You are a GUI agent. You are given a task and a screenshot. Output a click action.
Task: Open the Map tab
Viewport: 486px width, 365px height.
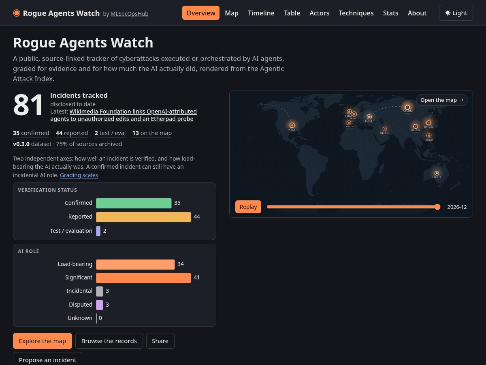click(x=232, y=13)
